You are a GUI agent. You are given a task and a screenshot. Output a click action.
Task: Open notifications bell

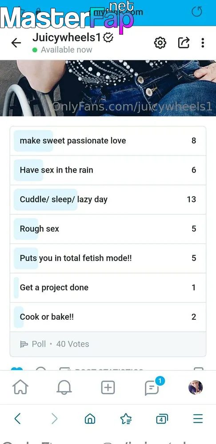pyautogui.click(x=64, y=387)
